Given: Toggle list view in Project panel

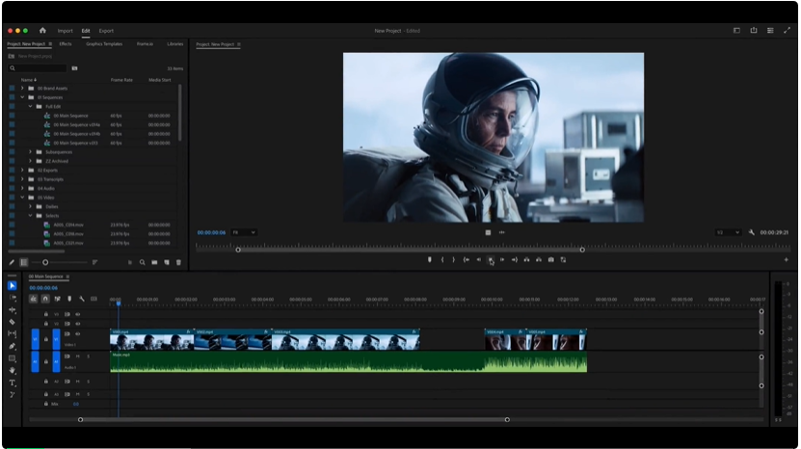Looking at the screenshot, I should tap(23, 262).
